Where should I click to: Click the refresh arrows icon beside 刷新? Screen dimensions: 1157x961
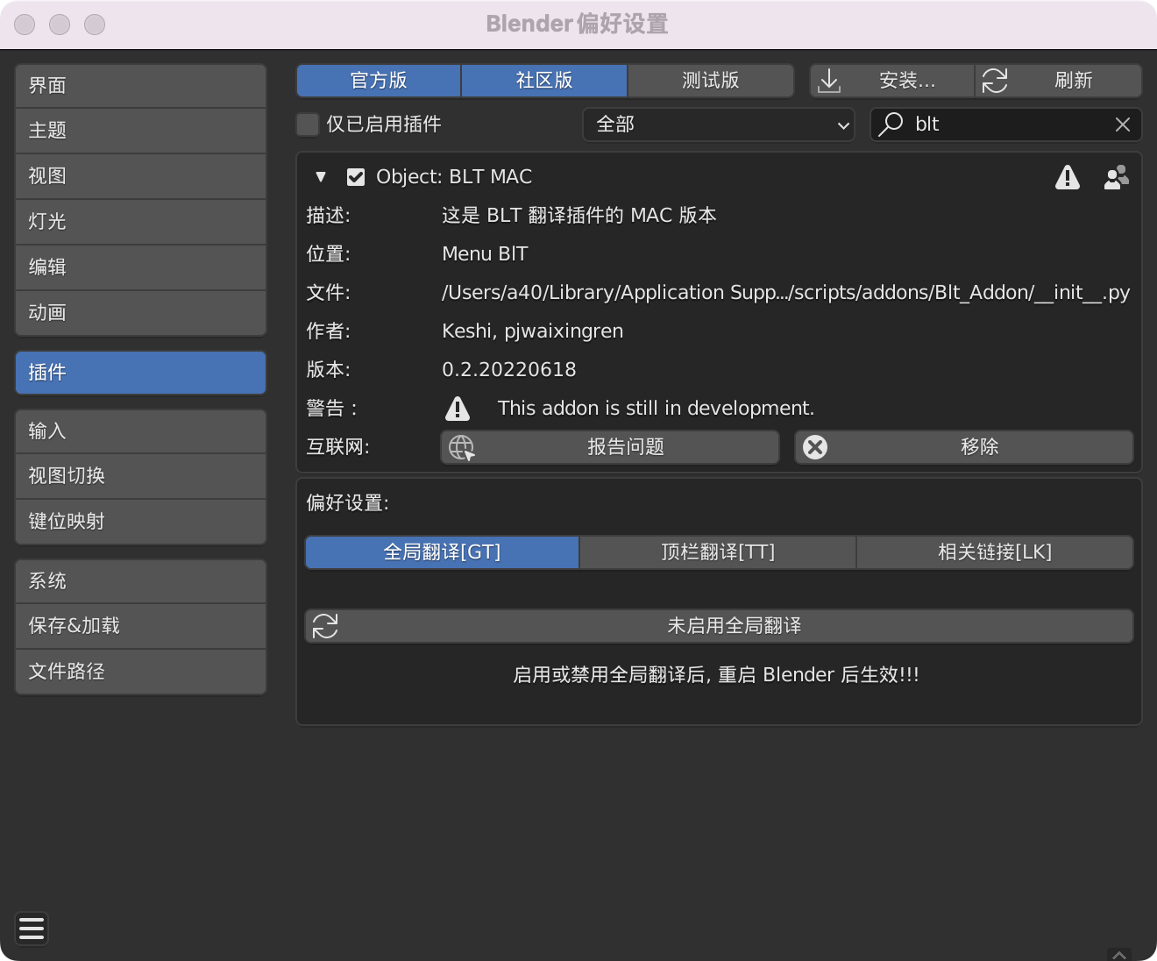click(995, 81)
